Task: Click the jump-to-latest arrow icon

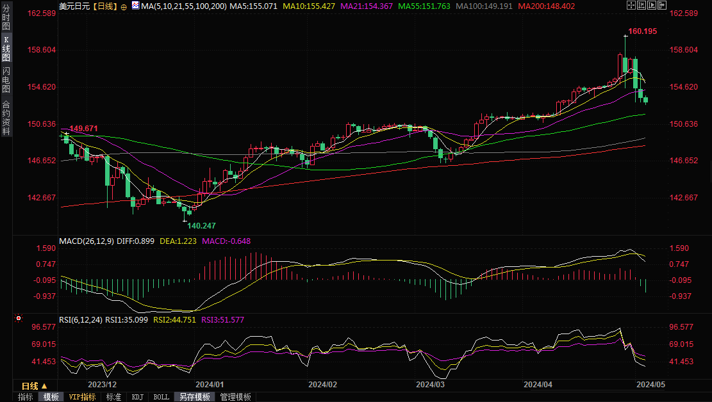Action: pyautogui.click(x=661, y=6)
